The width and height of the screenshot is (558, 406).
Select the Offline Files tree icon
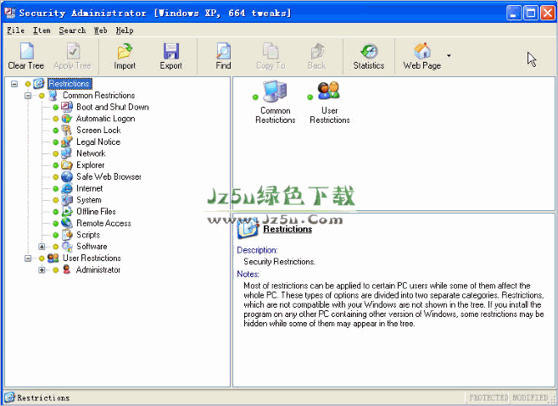67,211
